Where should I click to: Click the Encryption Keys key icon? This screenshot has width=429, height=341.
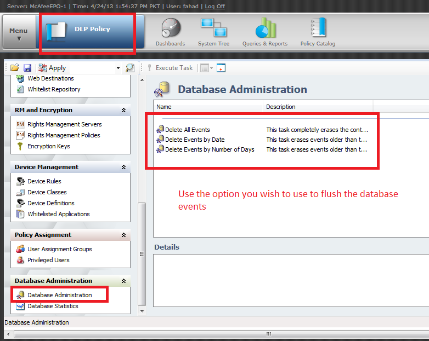tap(20, 146)
